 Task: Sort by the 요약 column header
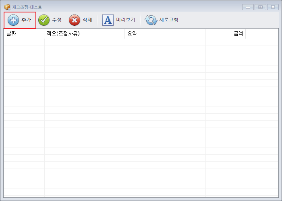[165, 33]
